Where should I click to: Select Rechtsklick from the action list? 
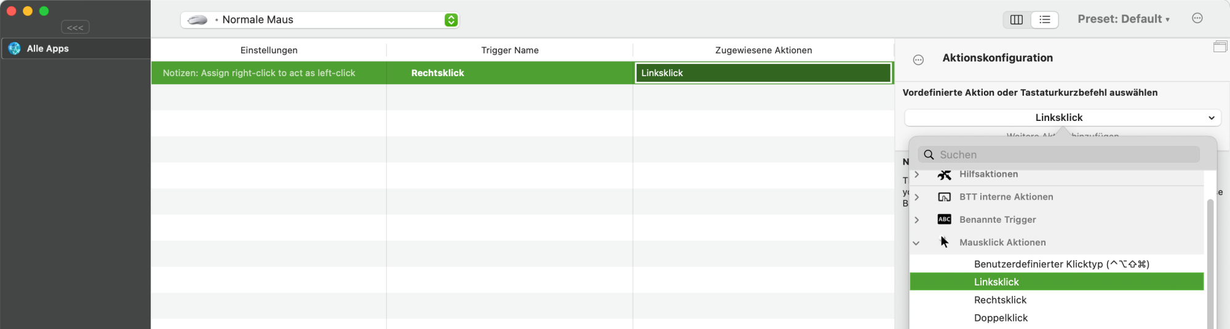(x=1000, y=300)
